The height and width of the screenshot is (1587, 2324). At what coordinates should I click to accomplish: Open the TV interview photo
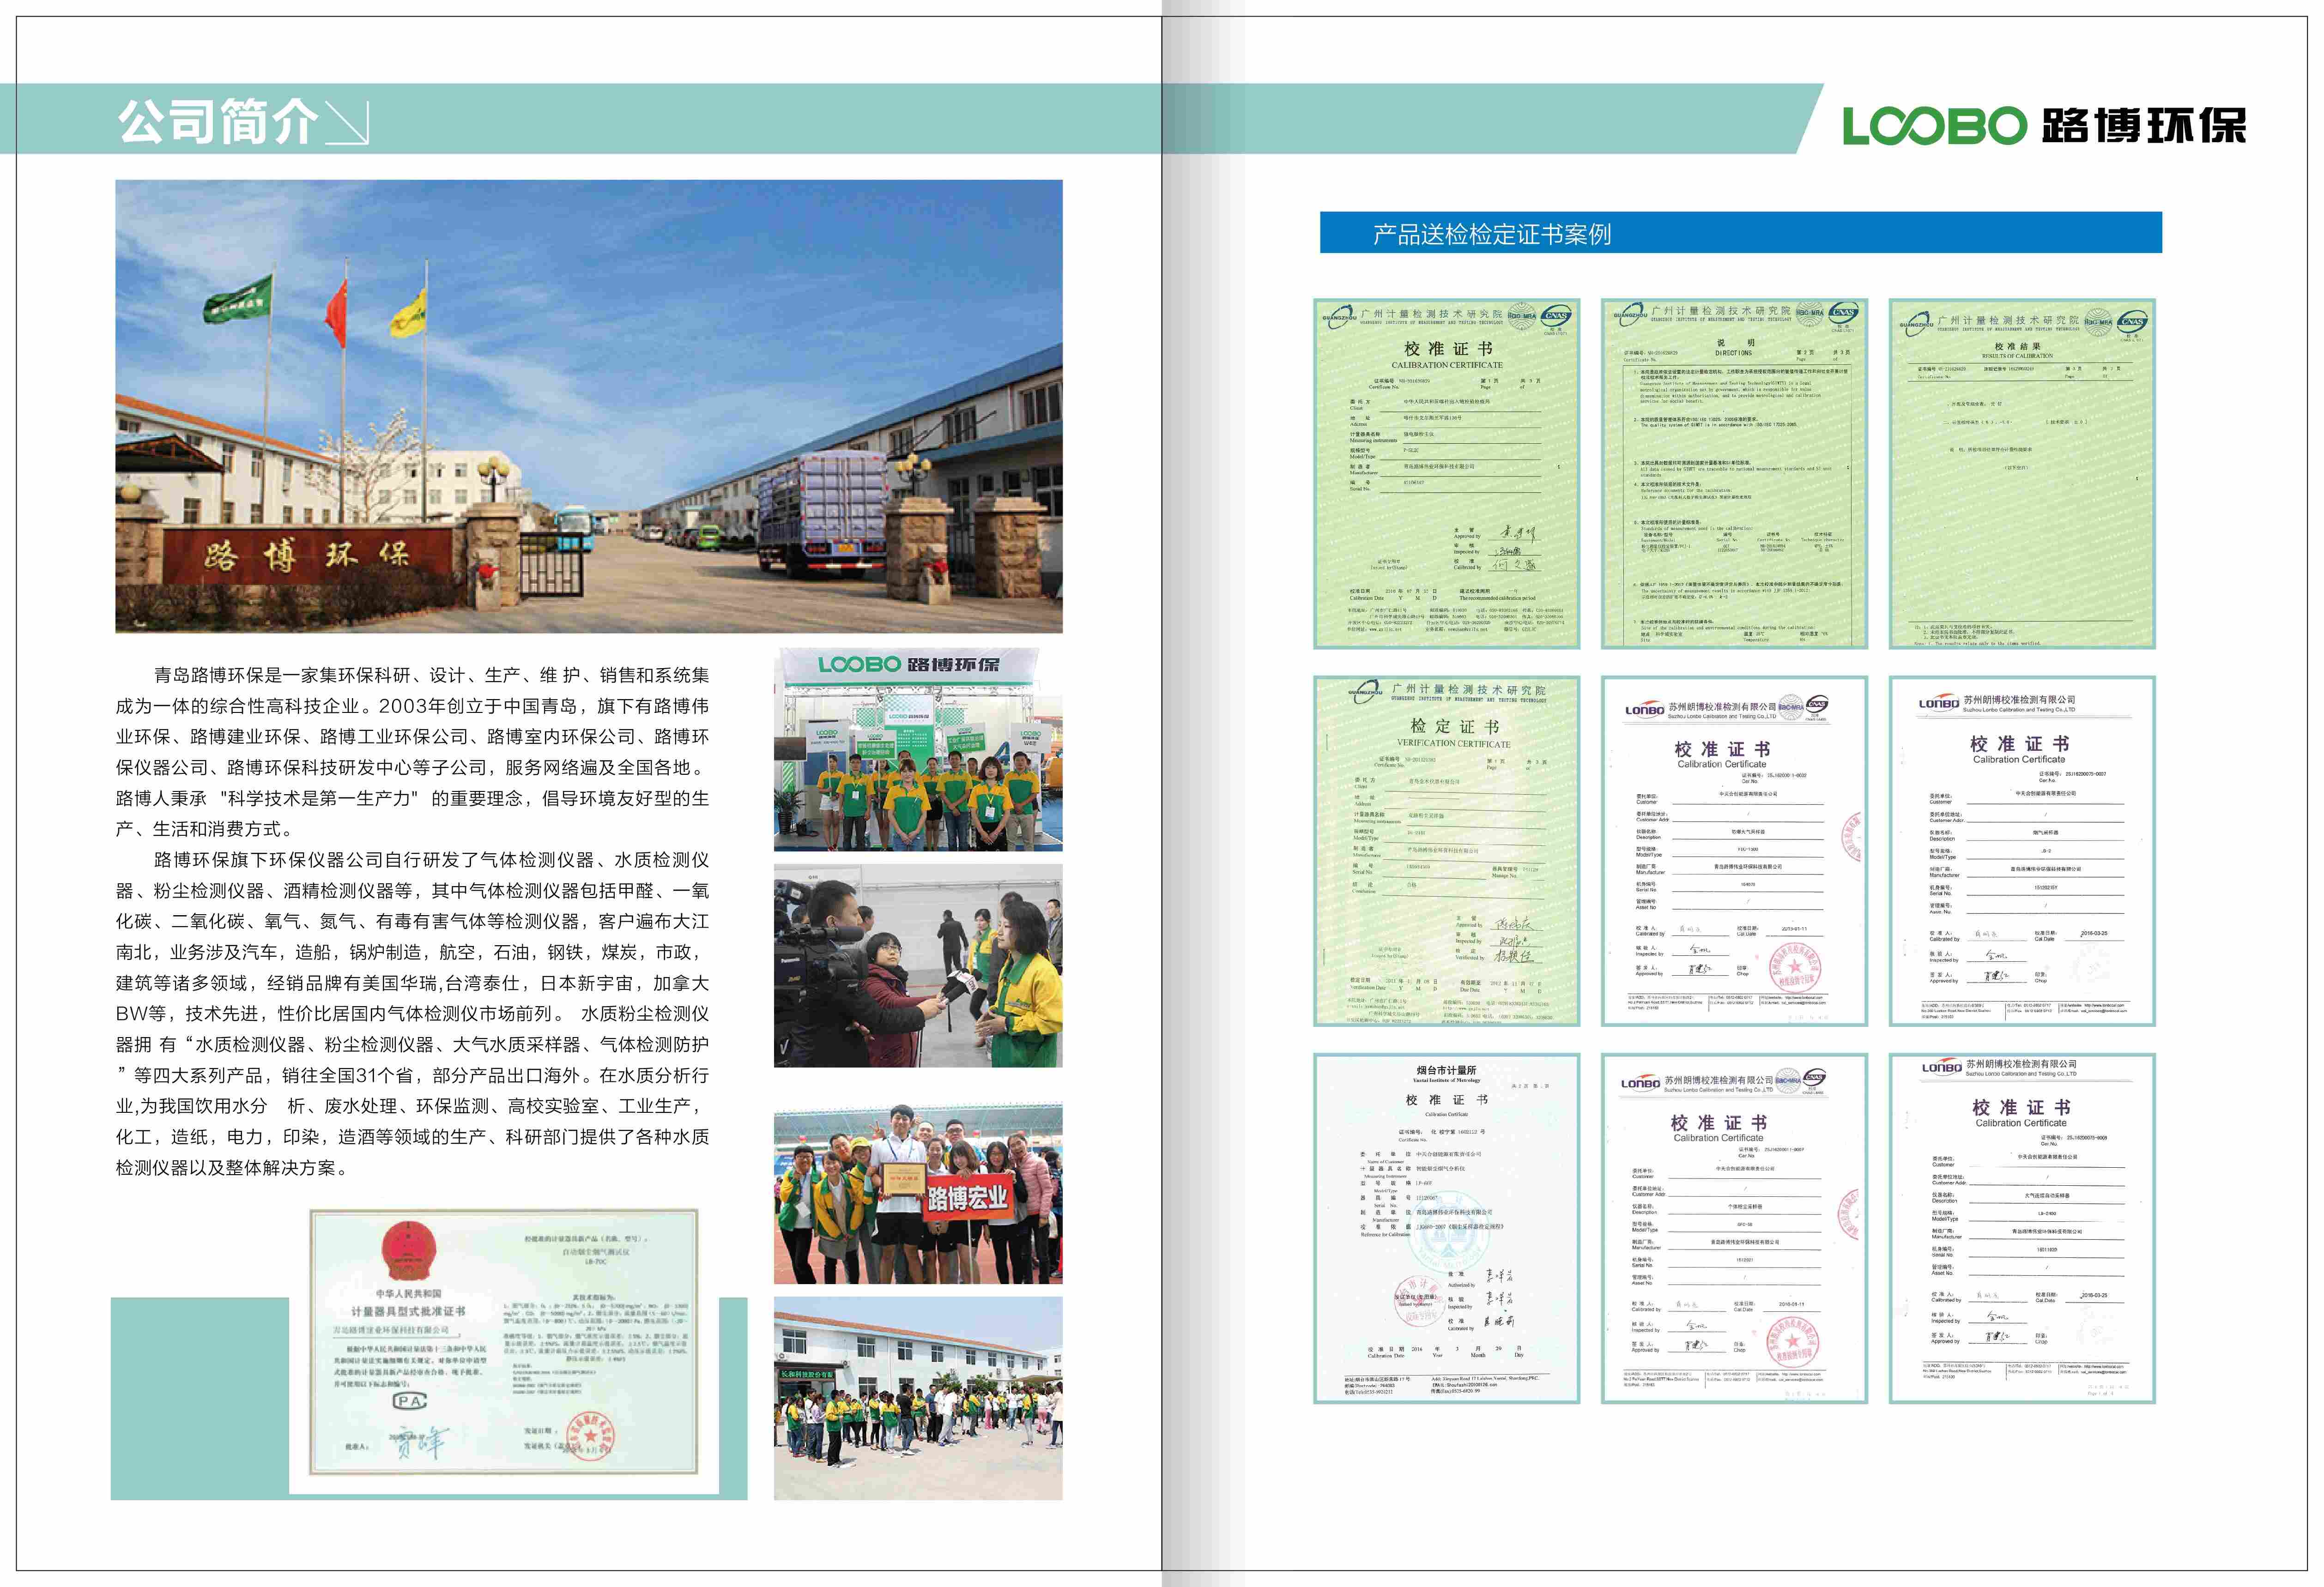(917, 966)
